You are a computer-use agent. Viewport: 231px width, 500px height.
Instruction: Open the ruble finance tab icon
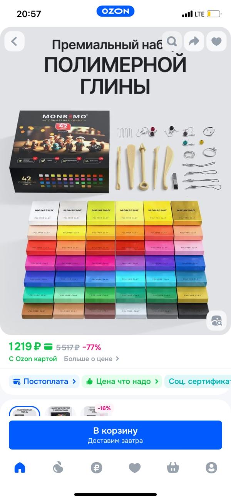click(96, 468)
